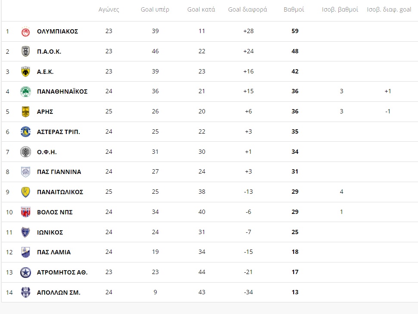Screen dimensions: 418x314
Task: Click the Olympiakos team crest
Action: [25, 31]
